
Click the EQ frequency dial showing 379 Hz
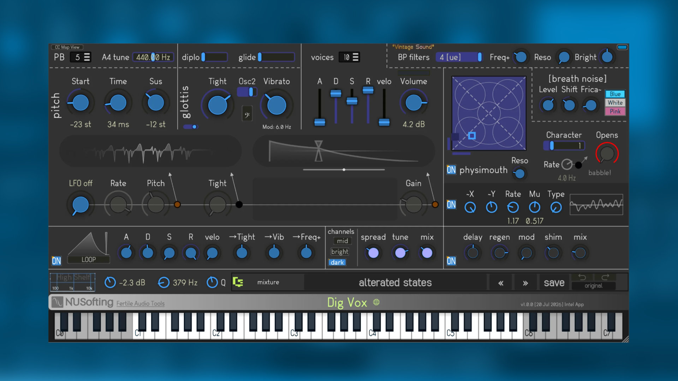[163, 282]
